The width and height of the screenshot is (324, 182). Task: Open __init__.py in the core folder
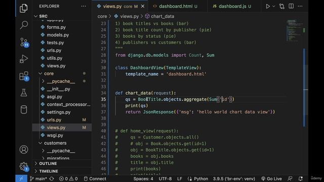[x=58, y=89]
